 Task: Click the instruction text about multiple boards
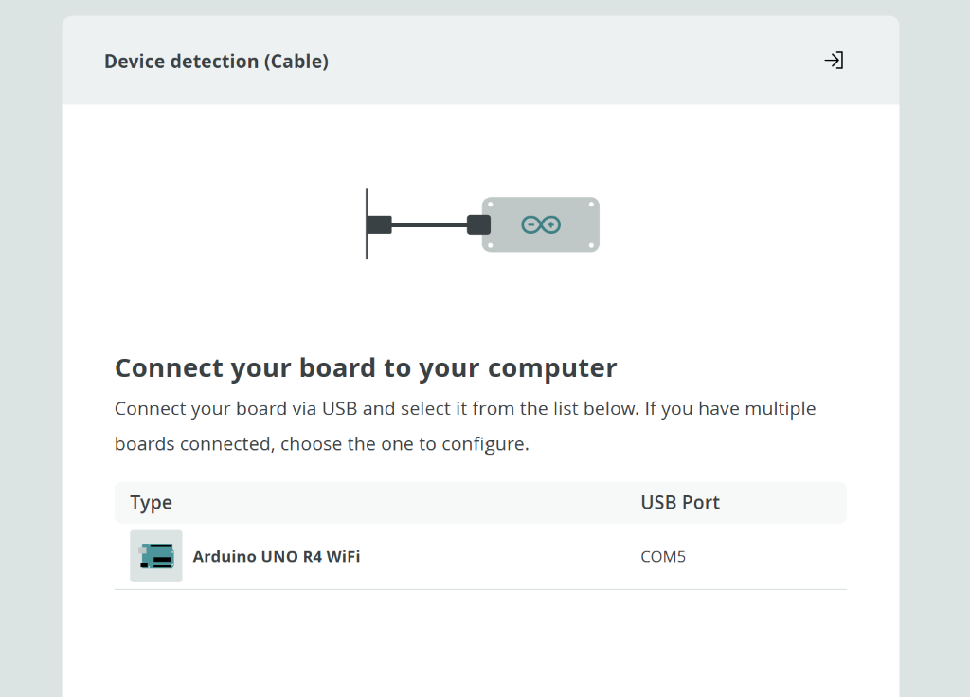[464, 425]
